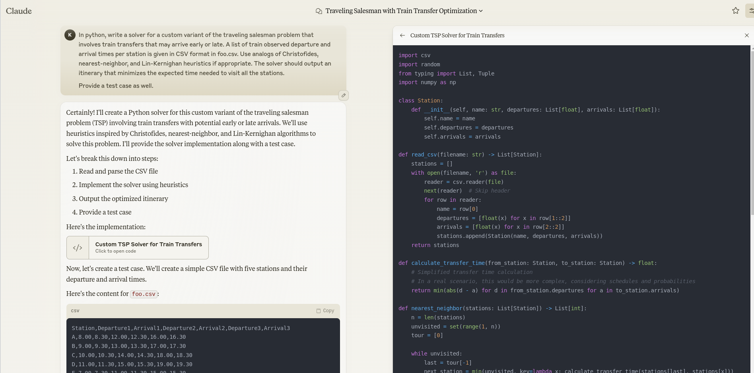The width and height of the screenshot is (754, 373).
Task: Click the csv language label on code block
Action: (x=75, y=311)
